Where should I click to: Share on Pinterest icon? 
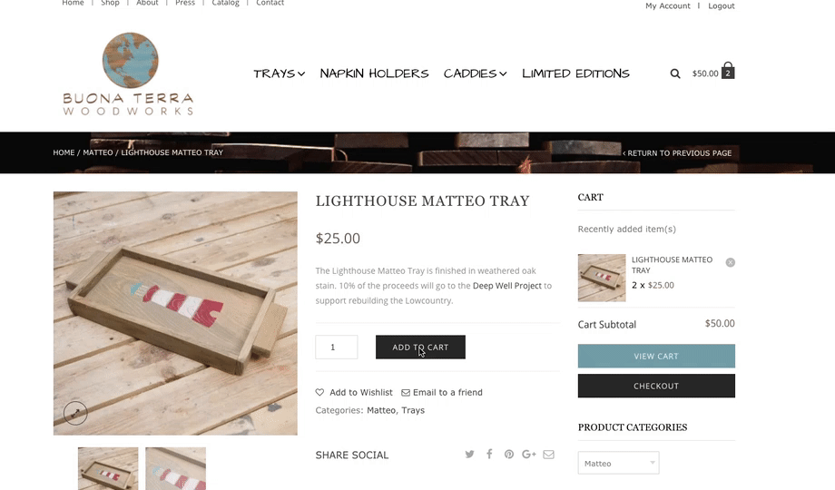point(509,455)
